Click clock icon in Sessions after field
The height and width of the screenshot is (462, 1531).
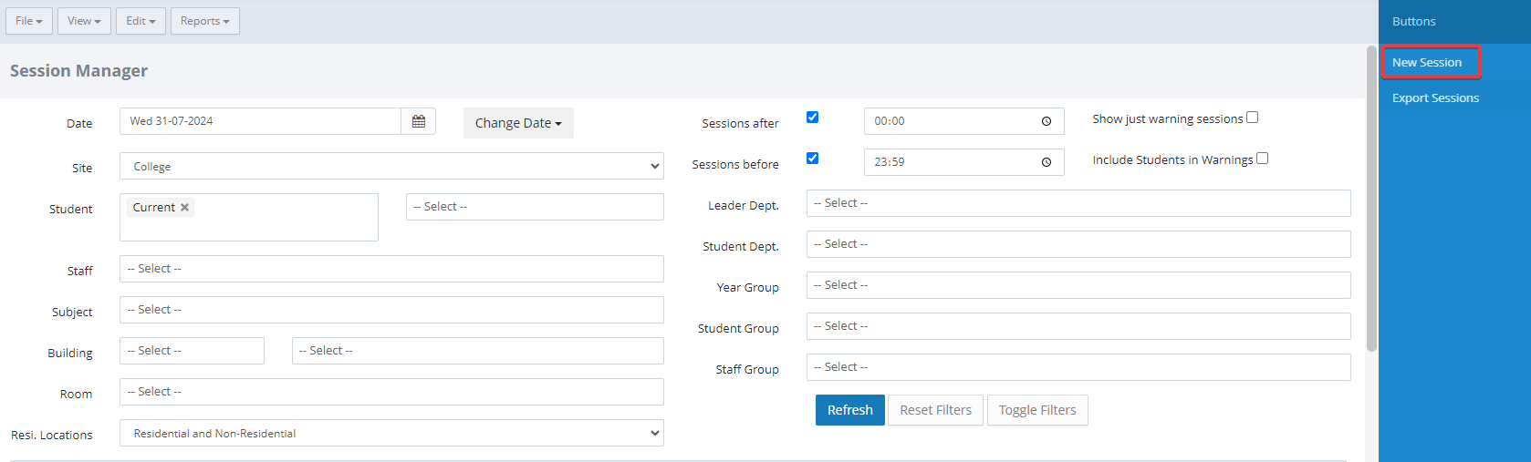point(1047,121)
